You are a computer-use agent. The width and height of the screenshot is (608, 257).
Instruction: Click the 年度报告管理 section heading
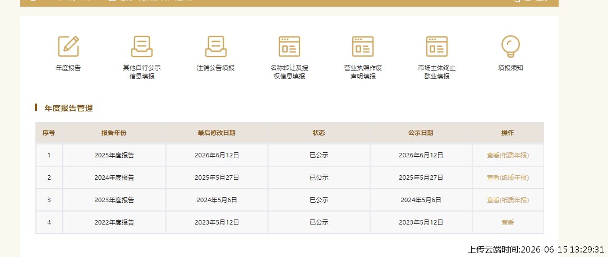[x=68, y=109]
